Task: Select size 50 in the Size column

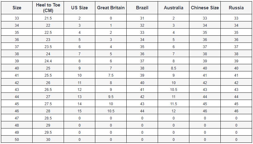Action: (17, 140)
